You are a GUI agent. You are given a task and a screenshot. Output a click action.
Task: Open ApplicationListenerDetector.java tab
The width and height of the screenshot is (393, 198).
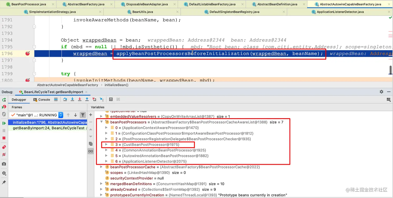tap(340, 12)
